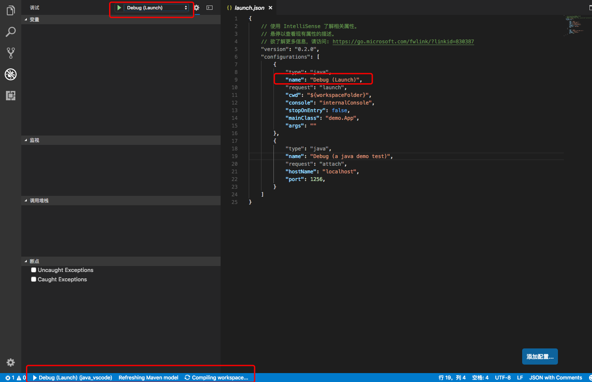Open the Debug Console icon
The image size is (592, 382).
tap(210, 8)
